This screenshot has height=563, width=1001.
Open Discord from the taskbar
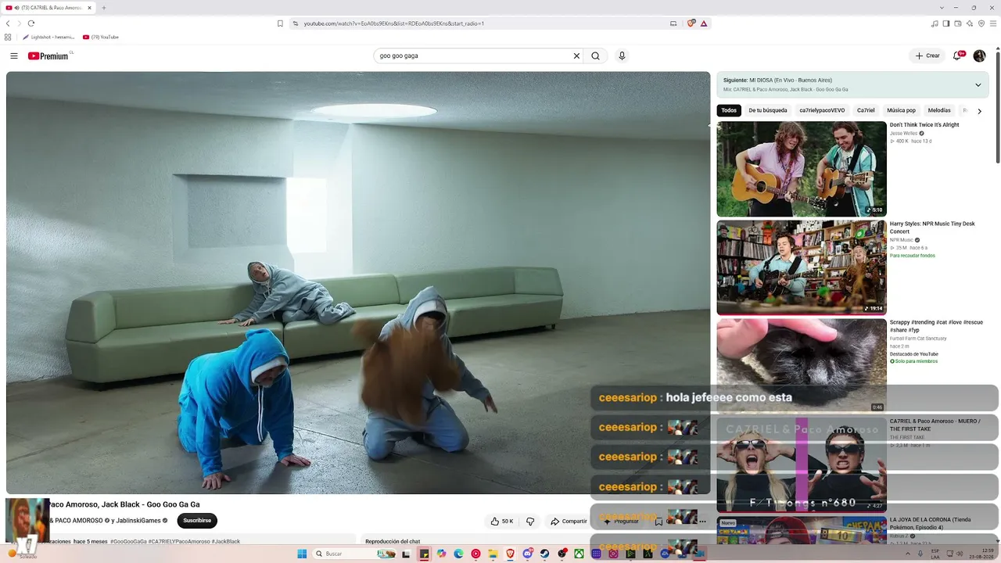(527, 554)
